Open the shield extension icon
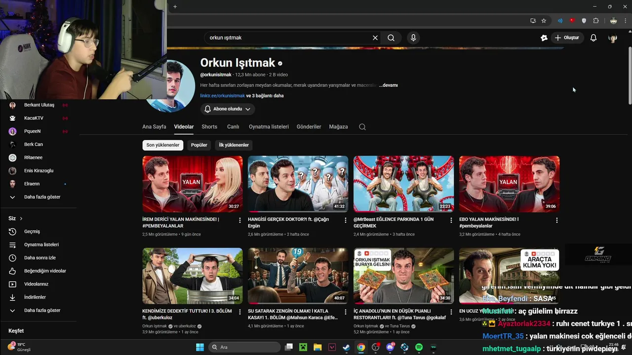 pos(584,21)
